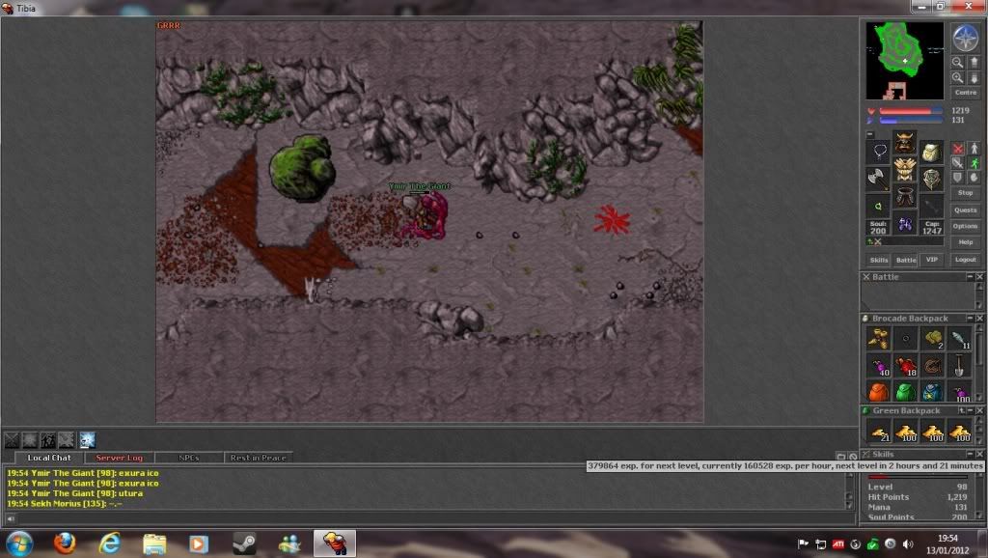Click the compass rose on the minimap
The height and width of the screenshot is (558, 988).
pos(965,38)
